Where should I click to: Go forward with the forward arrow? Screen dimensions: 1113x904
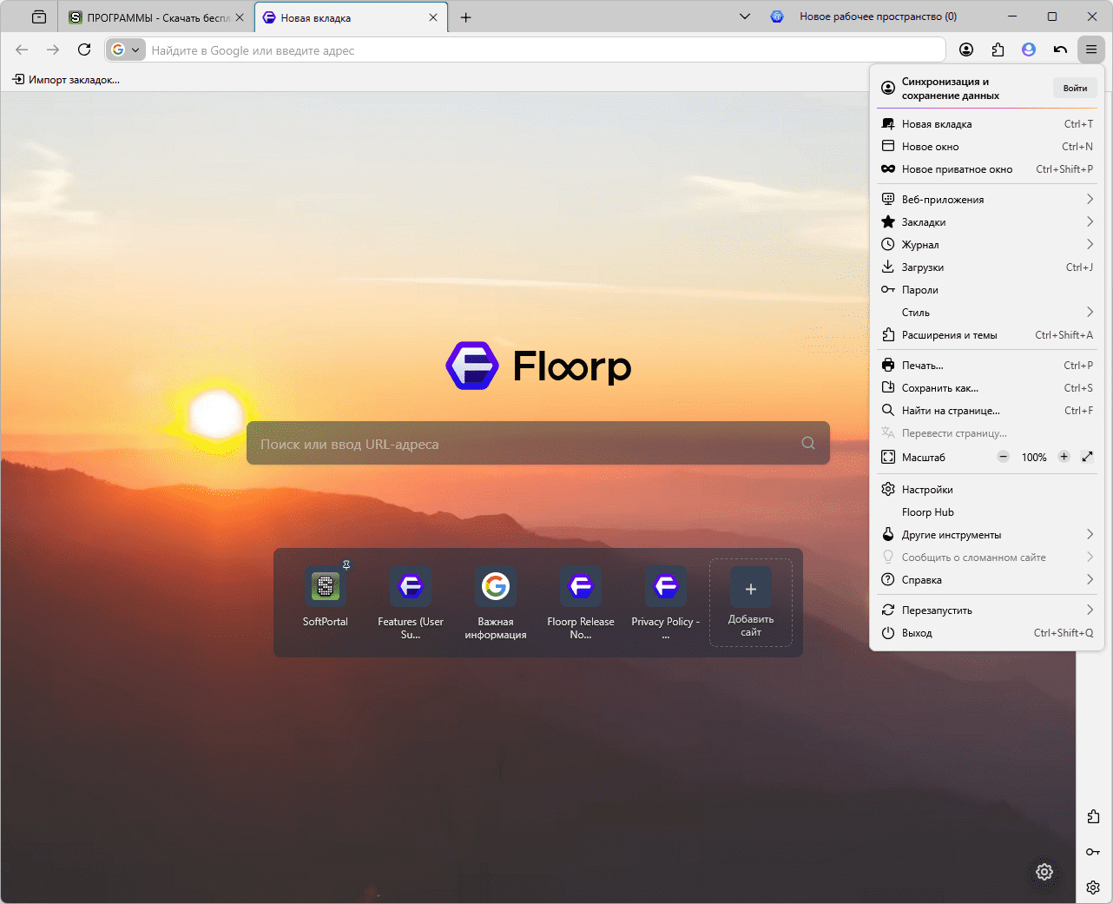click(x=53, y=50)
